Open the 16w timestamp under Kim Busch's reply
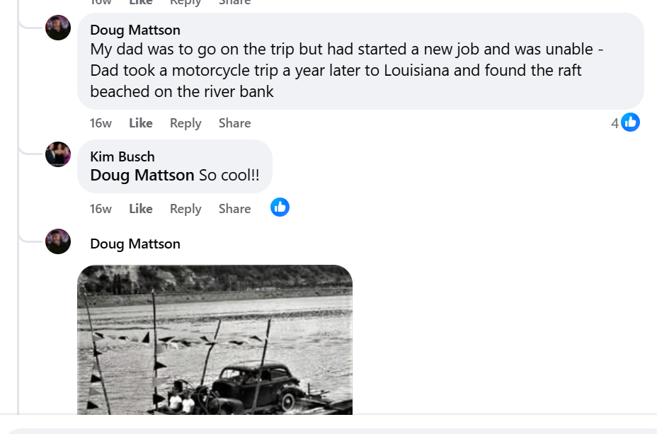 tap(101, 209)
